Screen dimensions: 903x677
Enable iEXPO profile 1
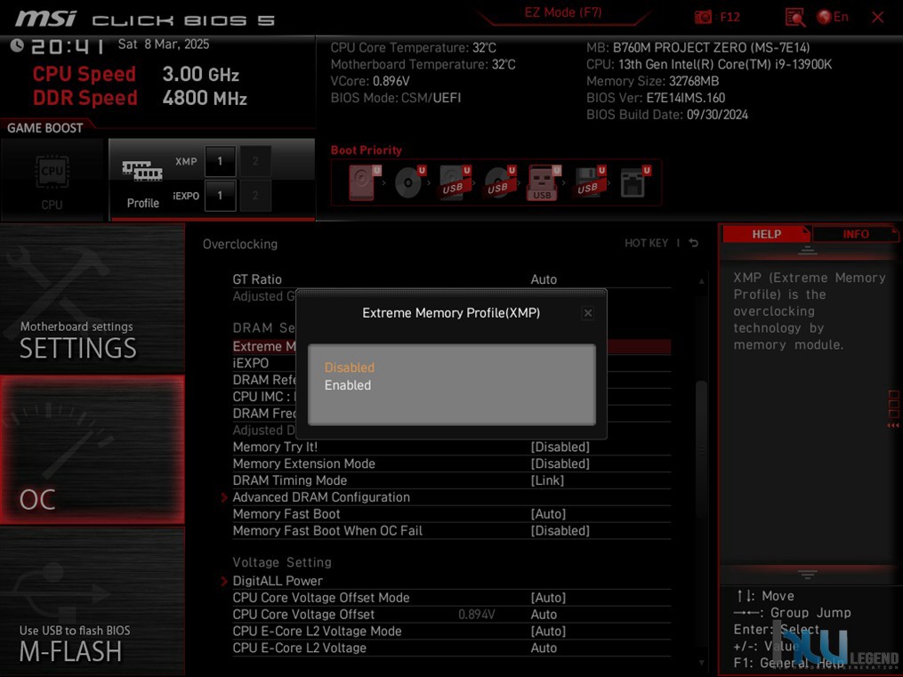[220, 196]
